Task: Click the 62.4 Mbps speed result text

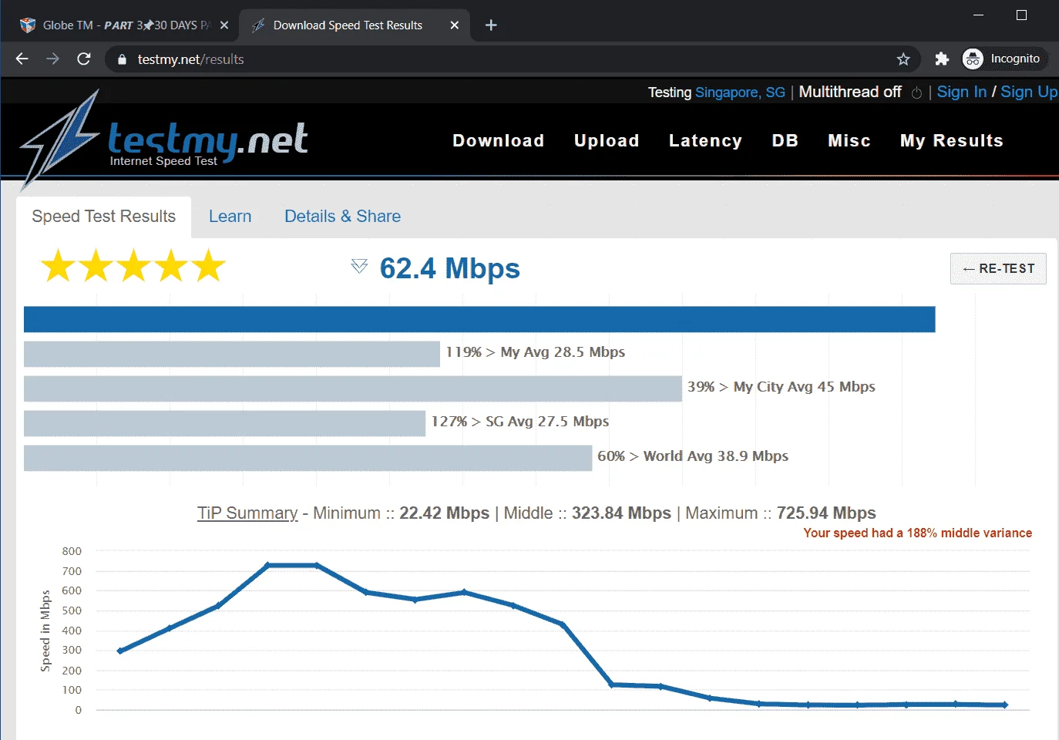Action: tap(450, 268)
